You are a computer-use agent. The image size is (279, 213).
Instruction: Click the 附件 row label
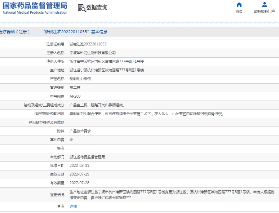pos(61,131)
